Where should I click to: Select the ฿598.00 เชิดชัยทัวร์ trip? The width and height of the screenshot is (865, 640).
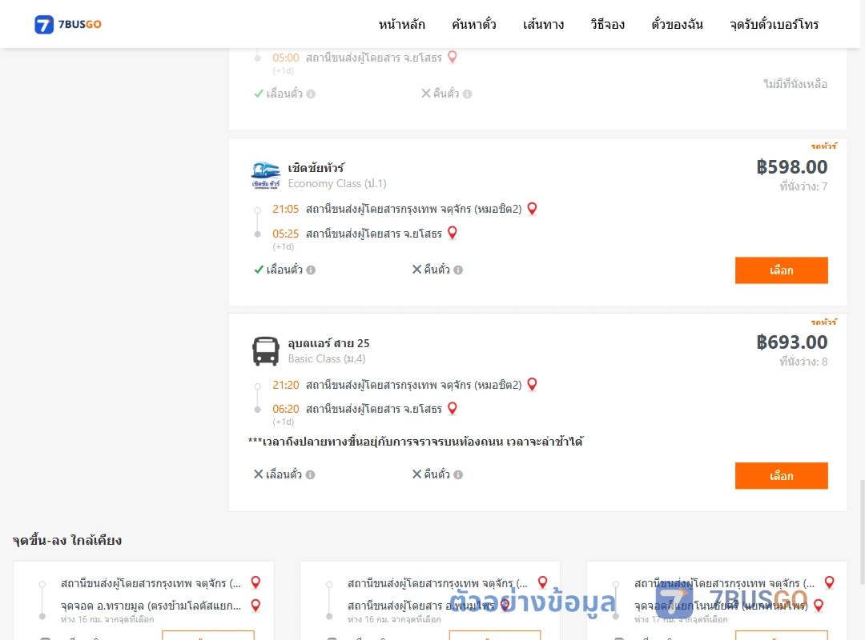tap(781, 270)
